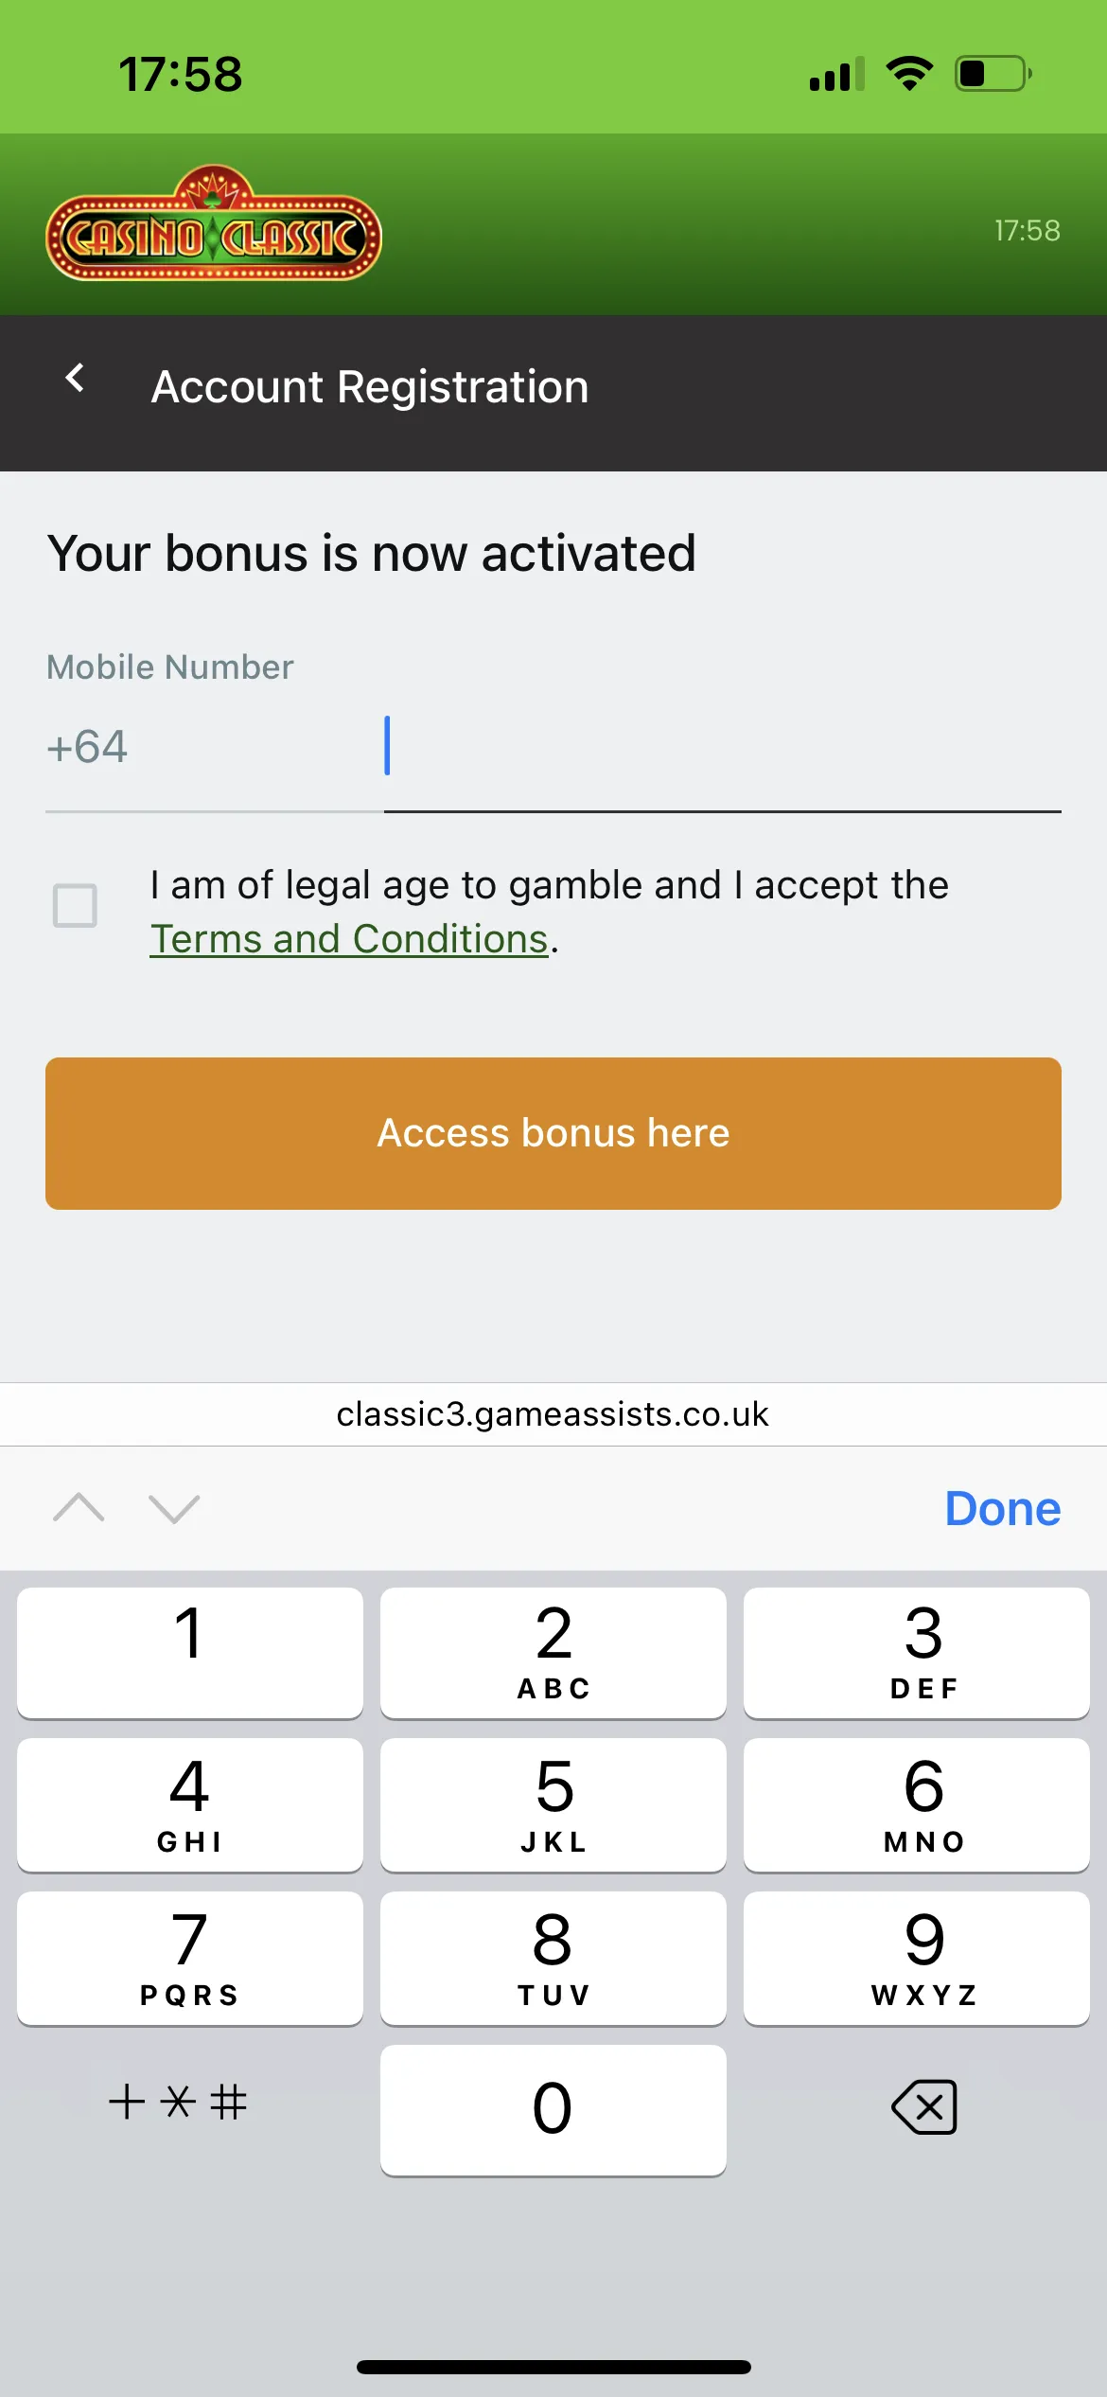Image resolution: width=1107 pixels, height=2397 pixels.
Task: Check the legal age agreement checkbox
Action: tap(75, 906)
